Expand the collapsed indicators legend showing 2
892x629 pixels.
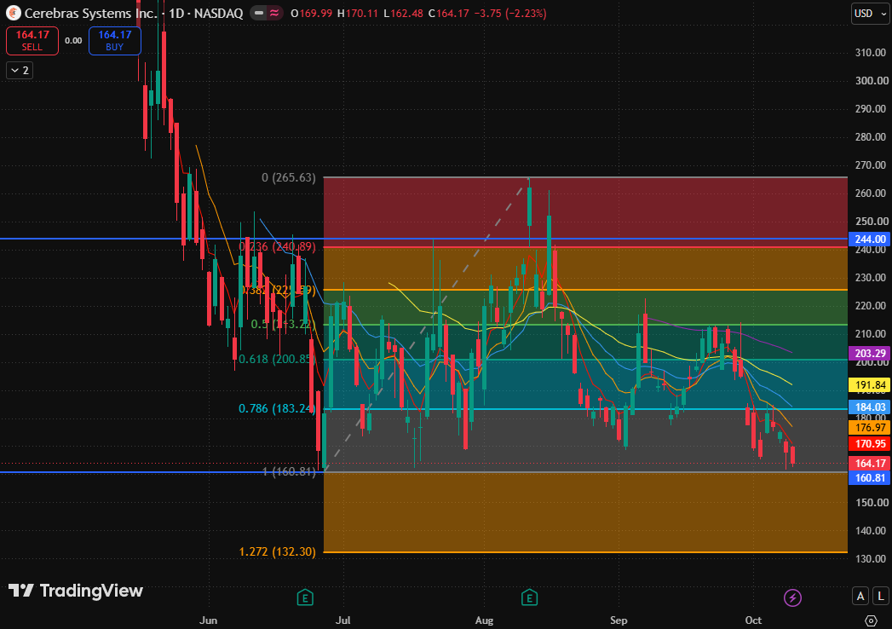click(x=20, y=71)
